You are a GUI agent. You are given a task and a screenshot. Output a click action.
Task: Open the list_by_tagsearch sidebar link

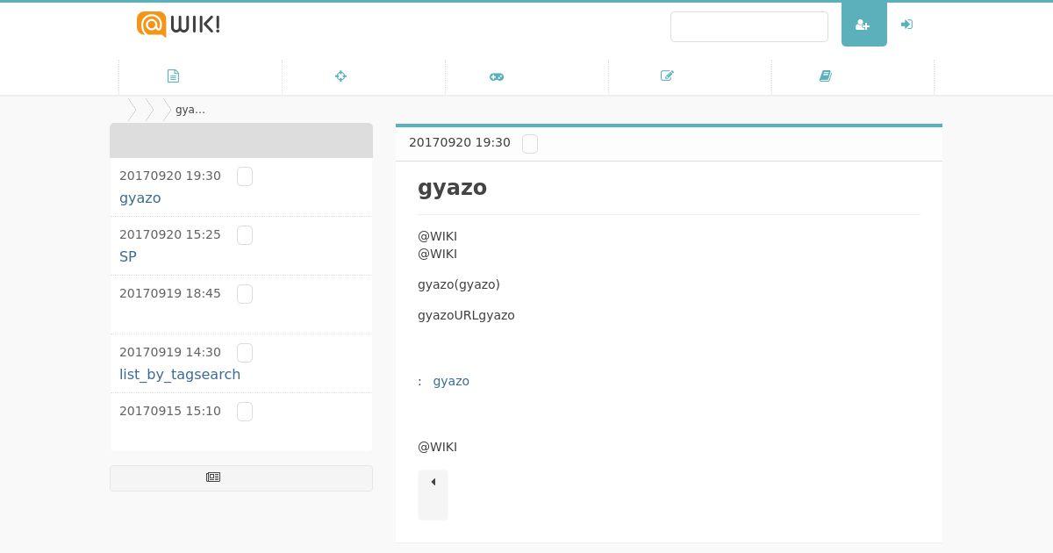tap(180, 375)
